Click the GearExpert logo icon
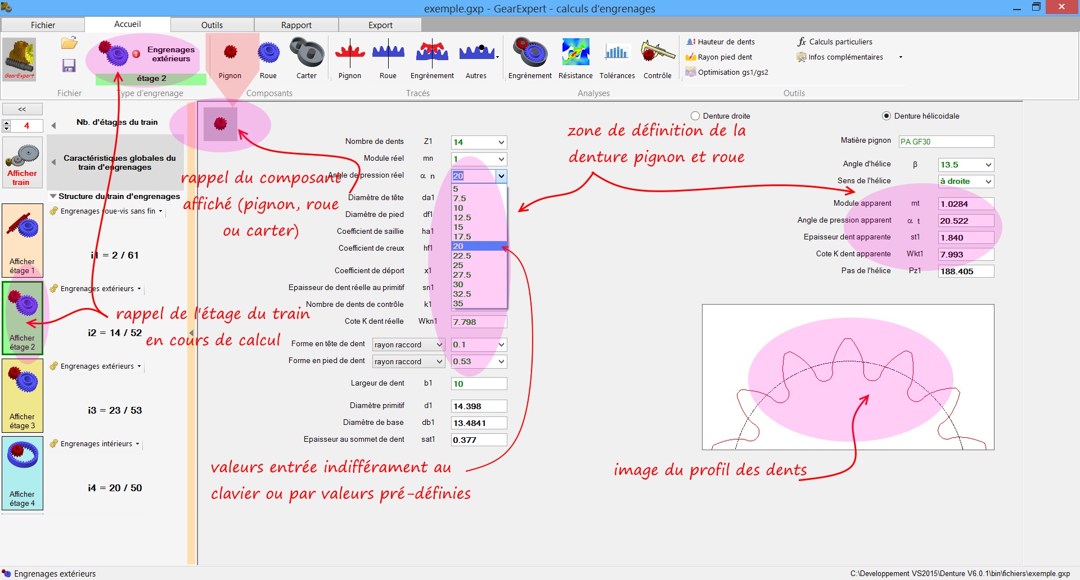The image size is (1080, 580). 20,59
